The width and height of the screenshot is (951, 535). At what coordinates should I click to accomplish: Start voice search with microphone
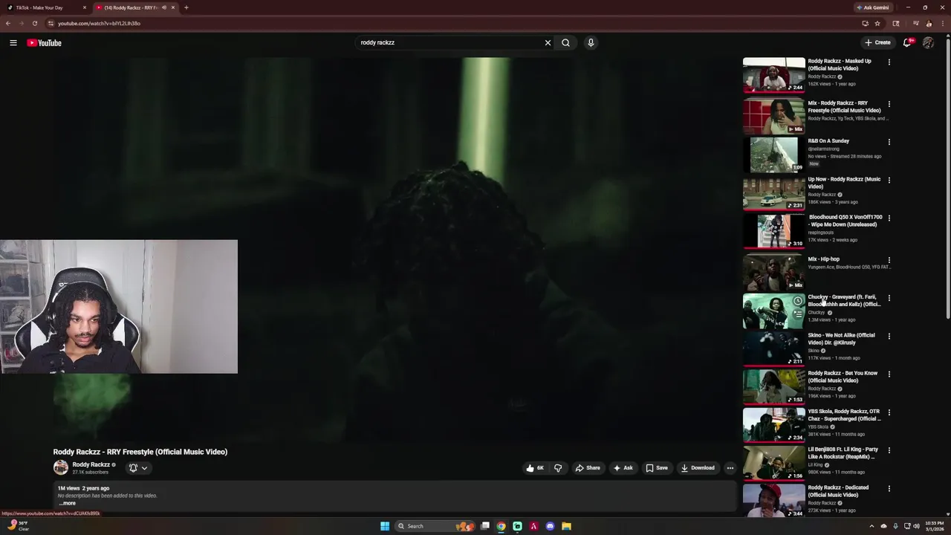pyautogui.click(x=591, y=43)
